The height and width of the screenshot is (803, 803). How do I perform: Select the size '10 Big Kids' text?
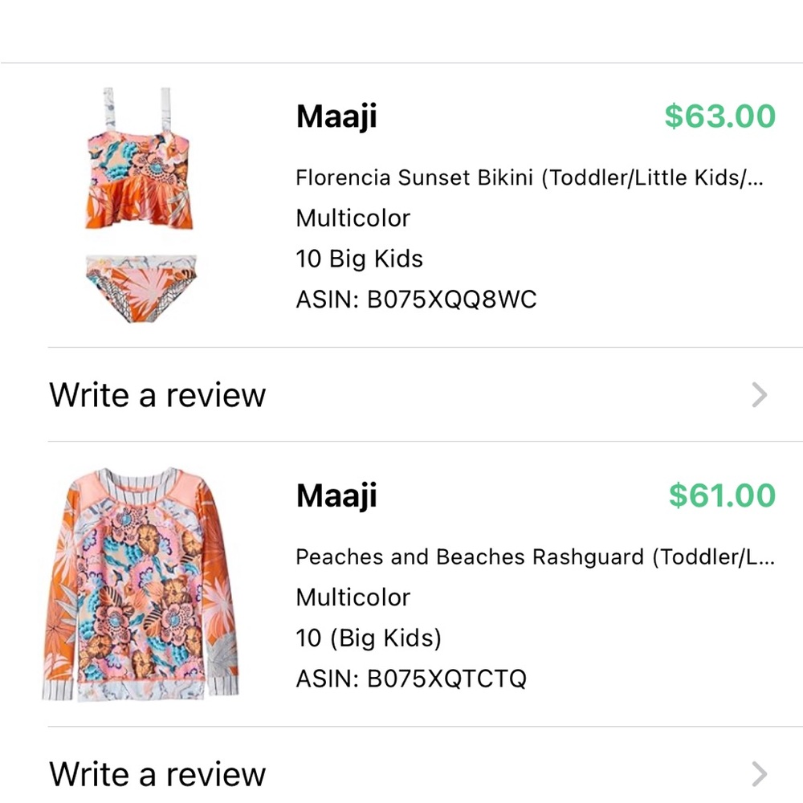click(359, 259)
